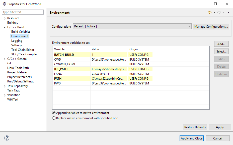Screen dimensions: 233x145
Task: Select Replace native environment with specified one
Action: (54, 118)
